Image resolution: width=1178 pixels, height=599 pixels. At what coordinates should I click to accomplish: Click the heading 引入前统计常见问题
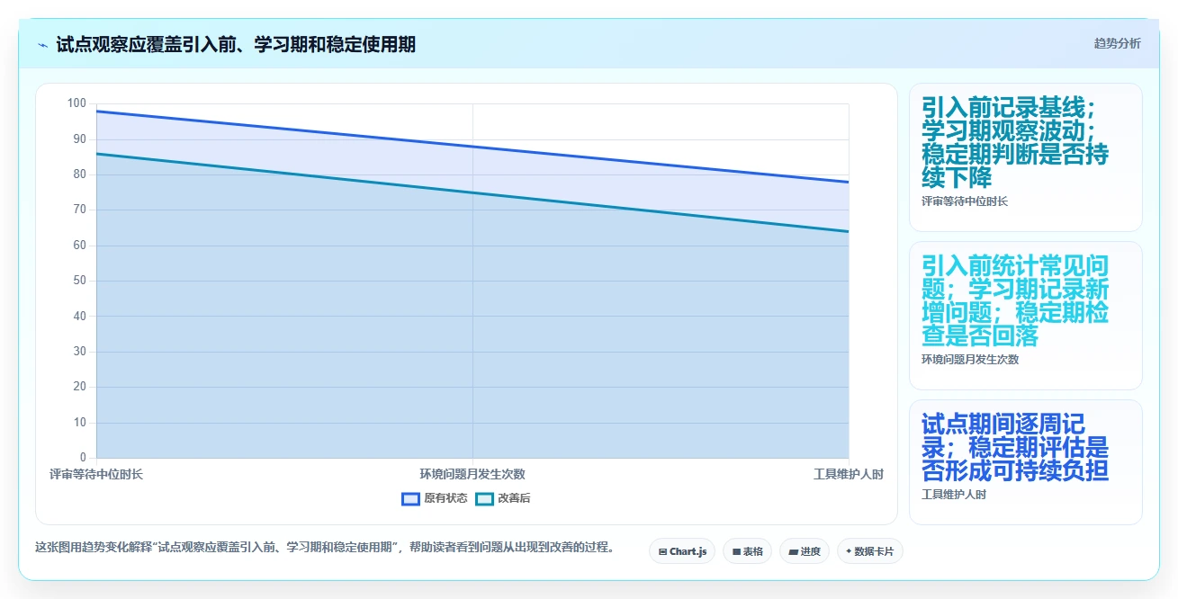pos(1015,300)
